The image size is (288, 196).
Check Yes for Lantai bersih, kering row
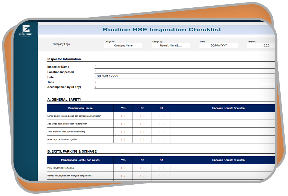123,116
